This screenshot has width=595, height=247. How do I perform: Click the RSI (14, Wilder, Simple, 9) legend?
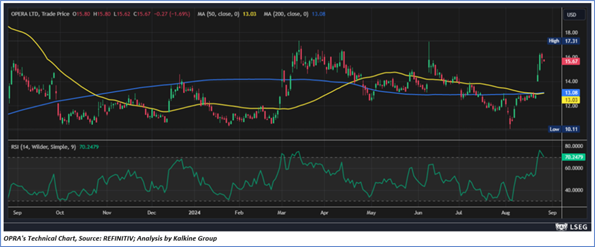pyautogui.click(x=44, y=146)
